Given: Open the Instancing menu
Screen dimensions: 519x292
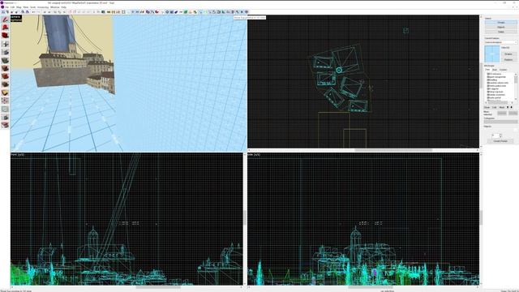Looking at the screenshot, I should (43, 7).
